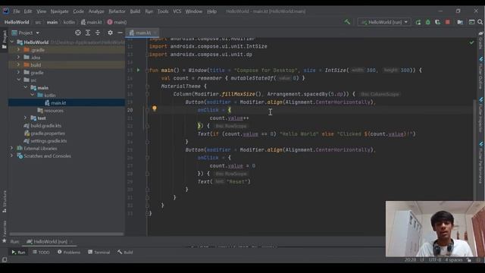Select gradle.properties file in tree

48,133
